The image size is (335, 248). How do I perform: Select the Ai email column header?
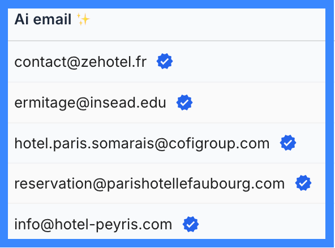(166, 24)
